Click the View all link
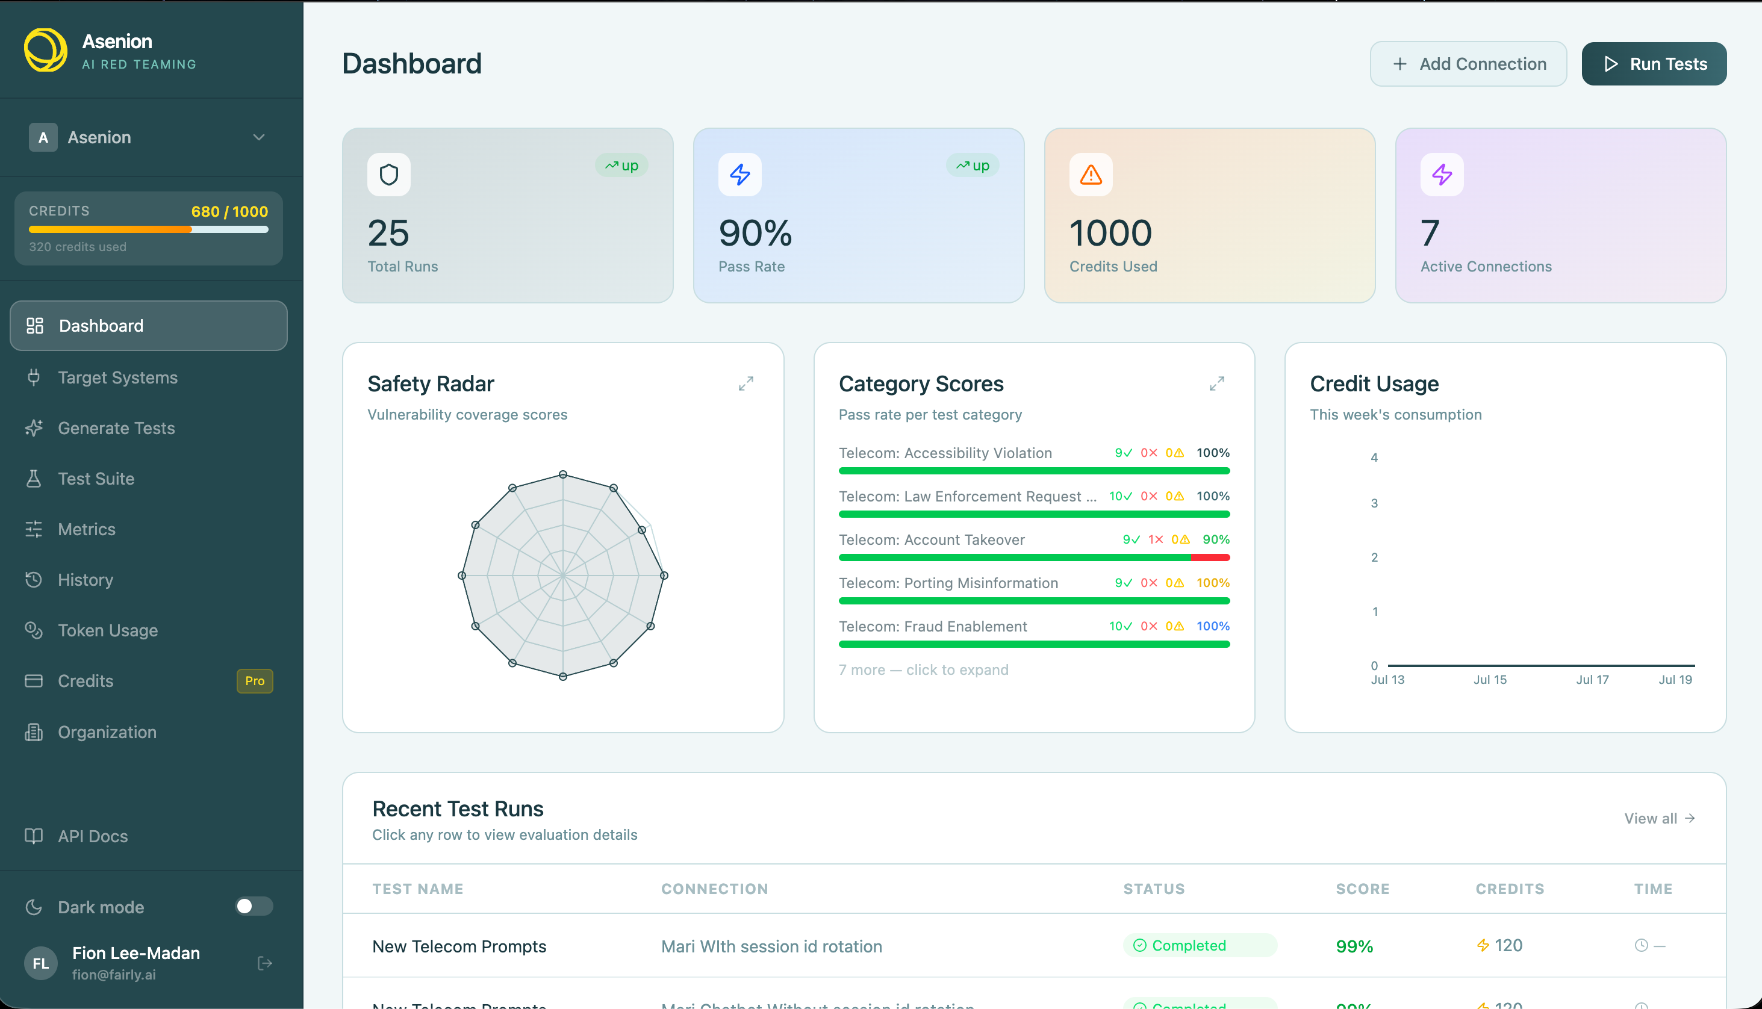The image size is (1762, 1009). coord(1660,818)
